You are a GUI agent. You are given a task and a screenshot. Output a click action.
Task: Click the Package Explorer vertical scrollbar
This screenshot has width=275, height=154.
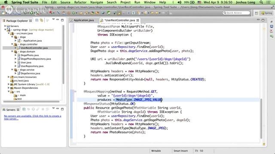pos(63,54)
